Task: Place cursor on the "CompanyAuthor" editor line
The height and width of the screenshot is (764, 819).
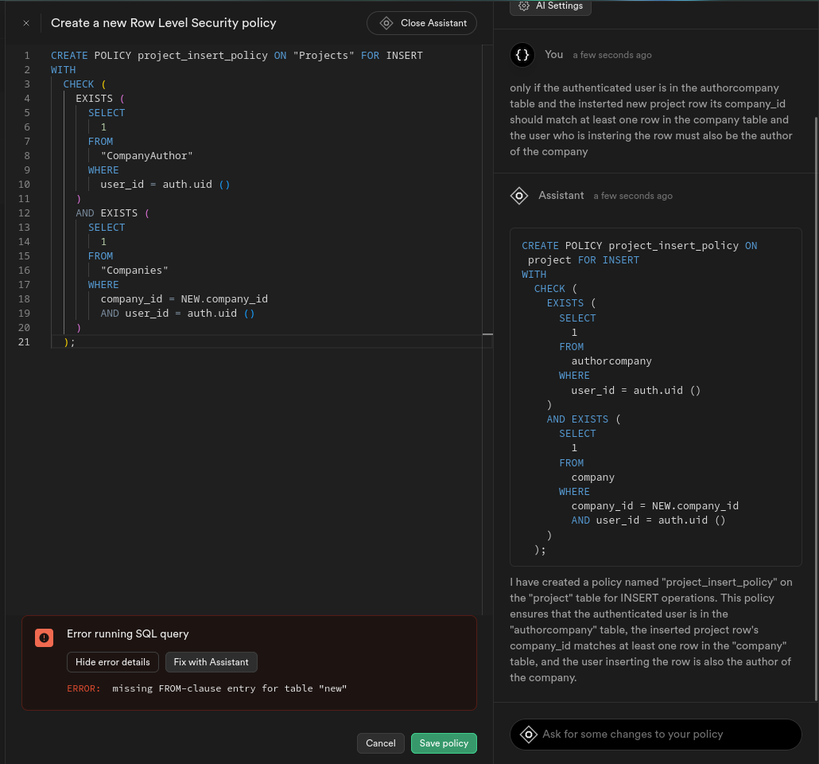Action: tap(146, 156)
